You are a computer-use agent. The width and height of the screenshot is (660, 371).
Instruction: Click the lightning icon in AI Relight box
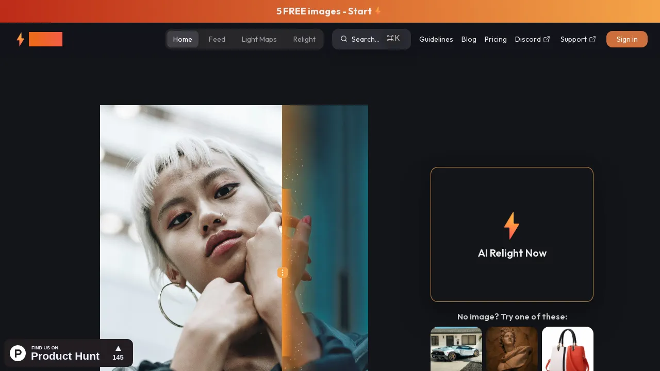pyautogui.click(x=511, y=226)
